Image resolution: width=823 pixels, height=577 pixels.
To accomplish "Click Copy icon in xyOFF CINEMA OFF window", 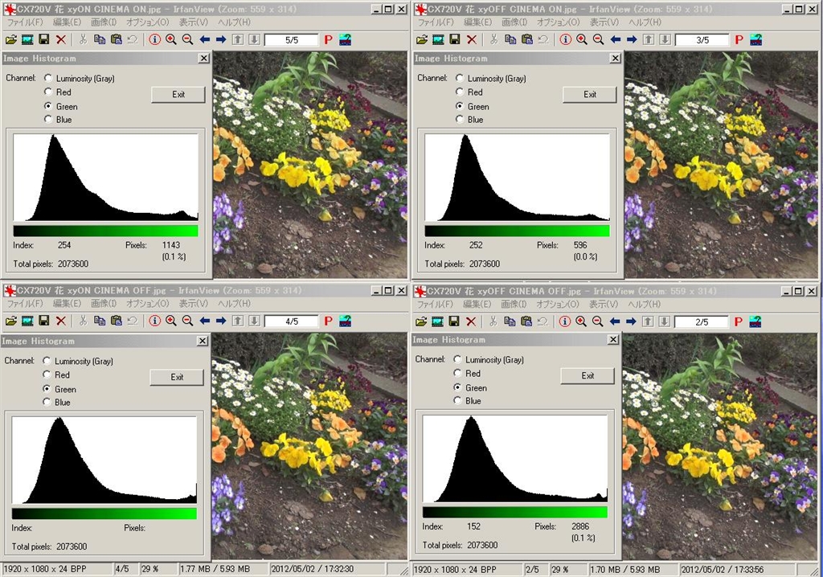I will (x=510, y=321).
